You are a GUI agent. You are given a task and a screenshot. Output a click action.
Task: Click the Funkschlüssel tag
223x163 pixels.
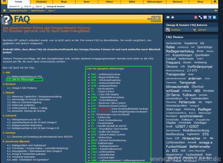point(176,146)
